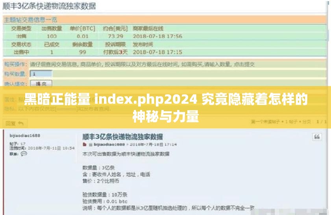Image resolution: width=331 pixels, height=215 pixels.
Task: Click the 交易类型 column header
Action: point(21,28)
